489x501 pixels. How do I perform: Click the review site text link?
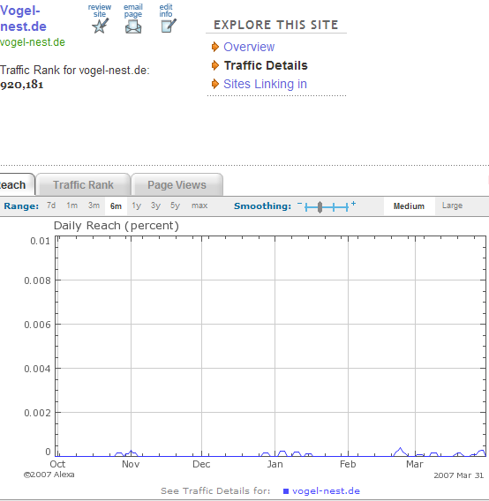pos(100,11)
